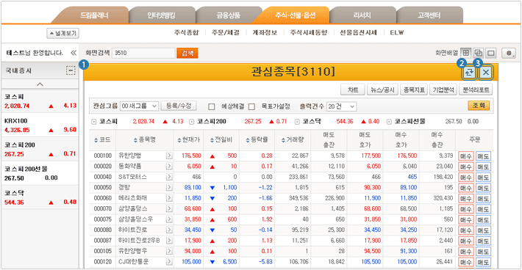Open 선물옵션시세 submenu

click(358, 32)
